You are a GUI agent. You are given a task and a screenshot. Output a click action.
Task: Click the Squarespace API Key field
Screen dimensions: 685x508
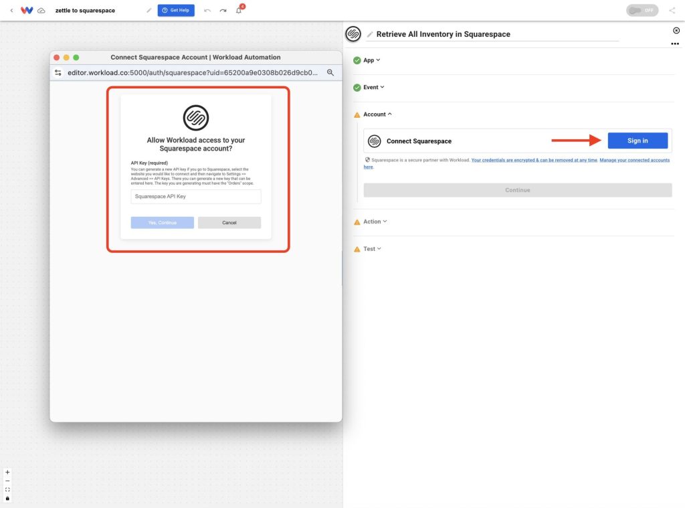[x=196, y=197]
